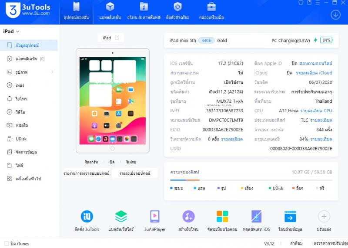Image resolution: width=348 pixels, height=248 pixels.
Task: Click the 64GB storage badge
Action: point(206,40)
